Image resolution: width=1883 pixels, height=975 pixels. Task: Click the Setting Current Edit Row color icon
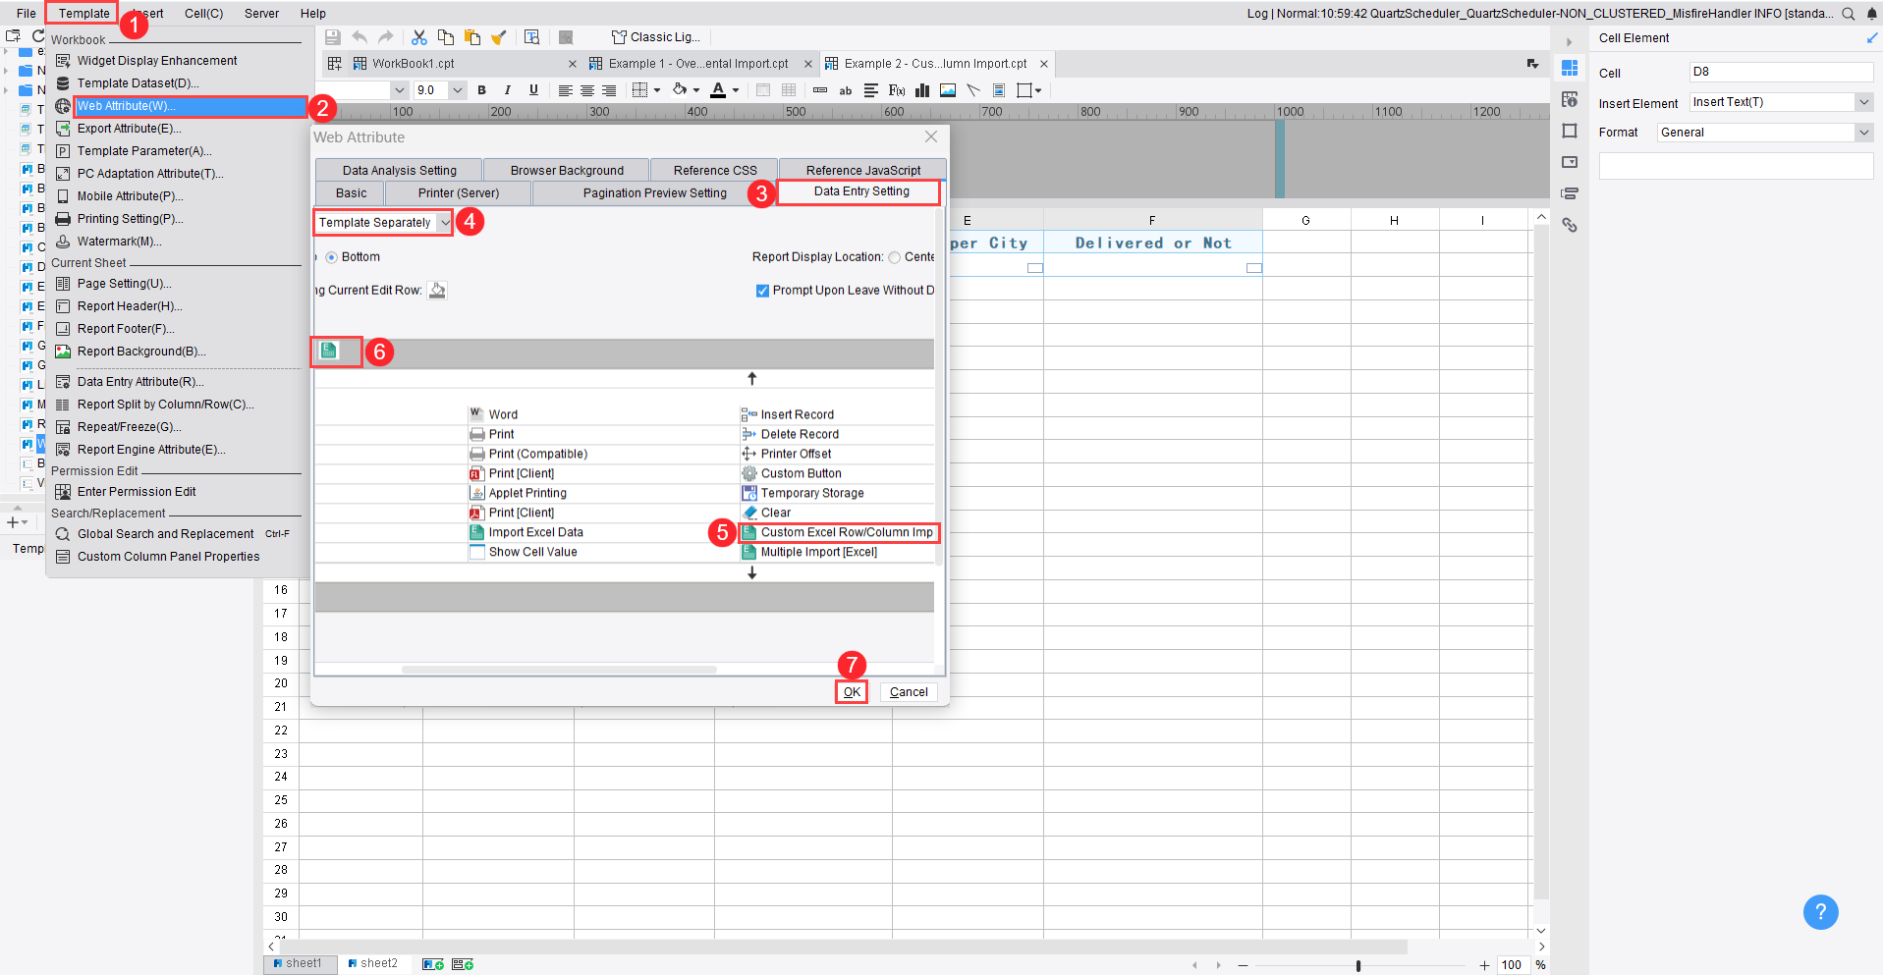click(437, 290)
